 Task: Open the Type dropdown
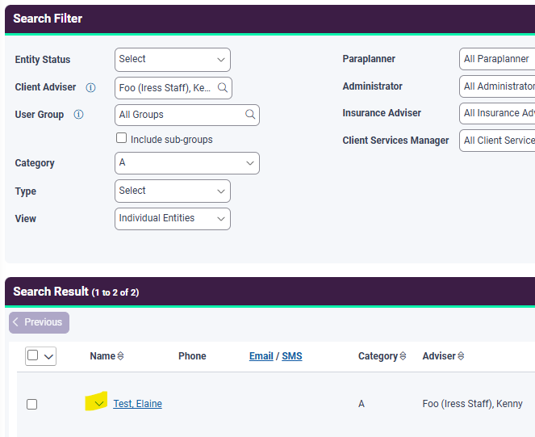coord(173,191)
